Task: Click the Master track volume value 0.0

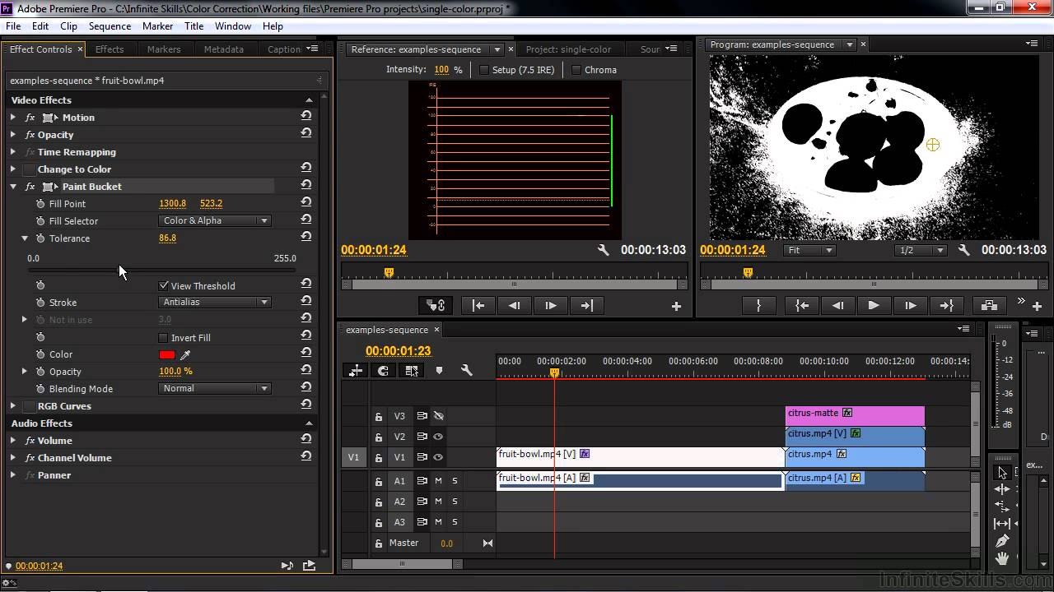Action: click(x=446, y=543)
